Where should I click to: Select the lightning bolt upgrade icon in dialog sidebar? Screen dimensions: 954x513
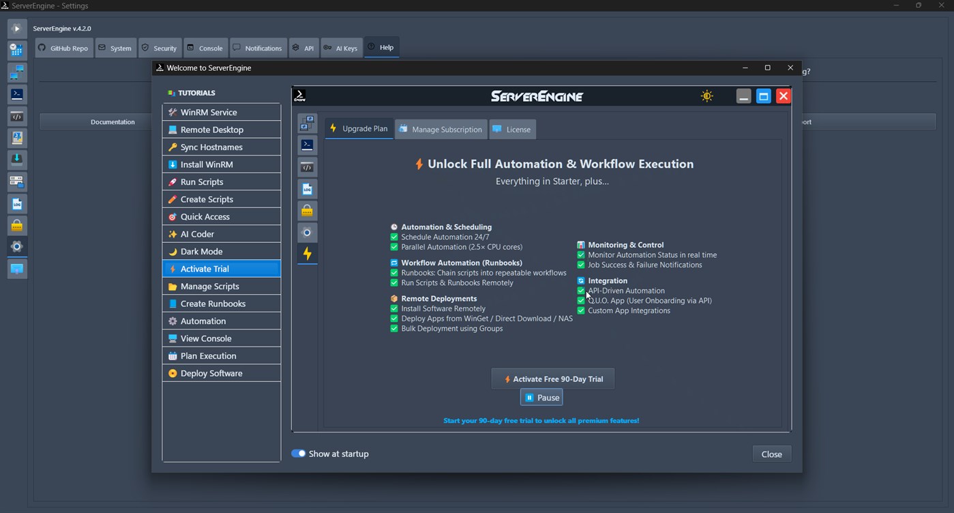(x=307, y=254)
